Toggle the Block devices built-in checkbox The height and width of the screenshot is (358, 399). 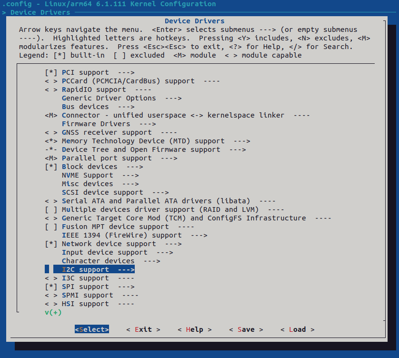(51, 167)
